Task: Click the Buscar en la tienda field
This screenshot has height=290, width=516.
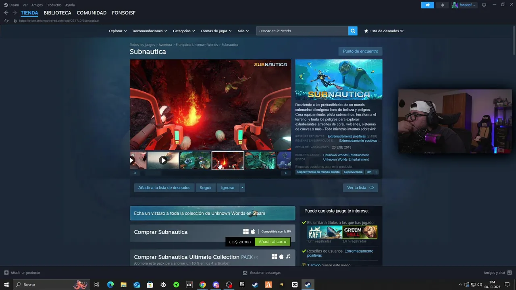Action: [302, 31]
